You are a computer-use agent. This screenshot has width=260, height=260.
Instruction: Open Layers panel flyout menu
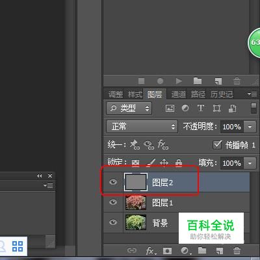click(252, 94)
